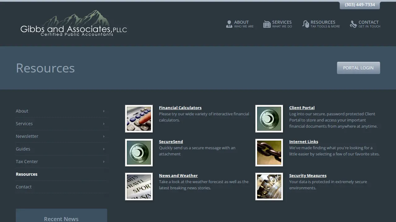
Task: Open the News and Weather newspaper thumbnail
Action: click(139, 187)
